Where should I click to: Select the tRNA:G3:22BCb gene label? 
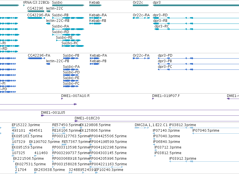point(36,3)
